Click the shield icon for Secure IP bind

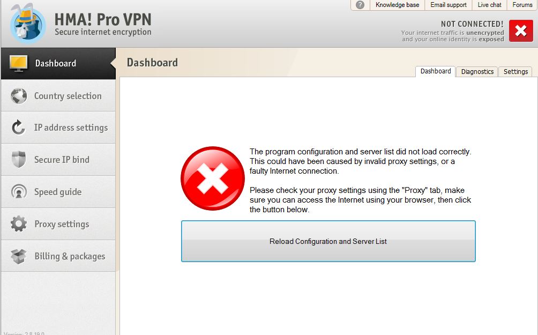pyautogui.click(x=19, y=159)
